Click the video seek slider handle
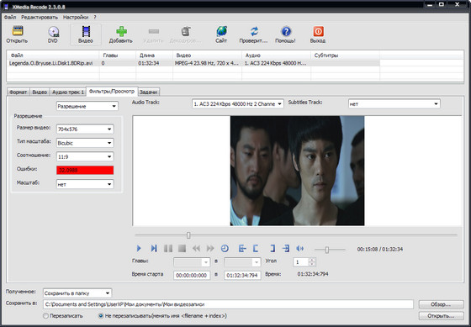 point(188,235)
